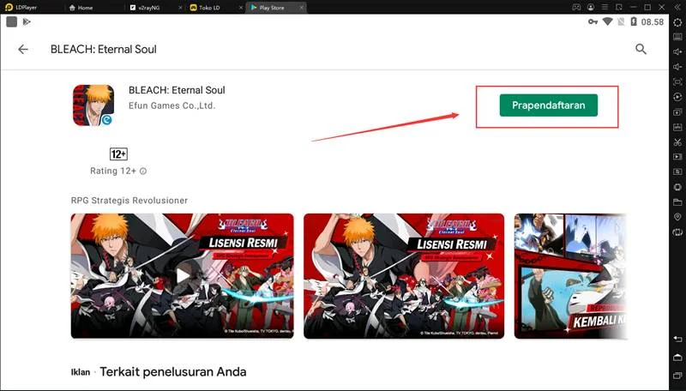Click the Wi-Fi status icon

[x=607, y=22]
